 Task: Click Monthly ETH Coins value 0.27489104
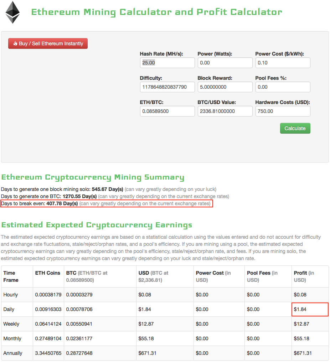click(48, 338)
